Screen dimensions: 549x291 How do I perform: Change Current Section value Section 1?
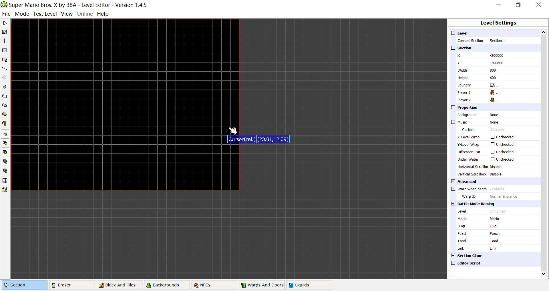(x=515, y=41)
